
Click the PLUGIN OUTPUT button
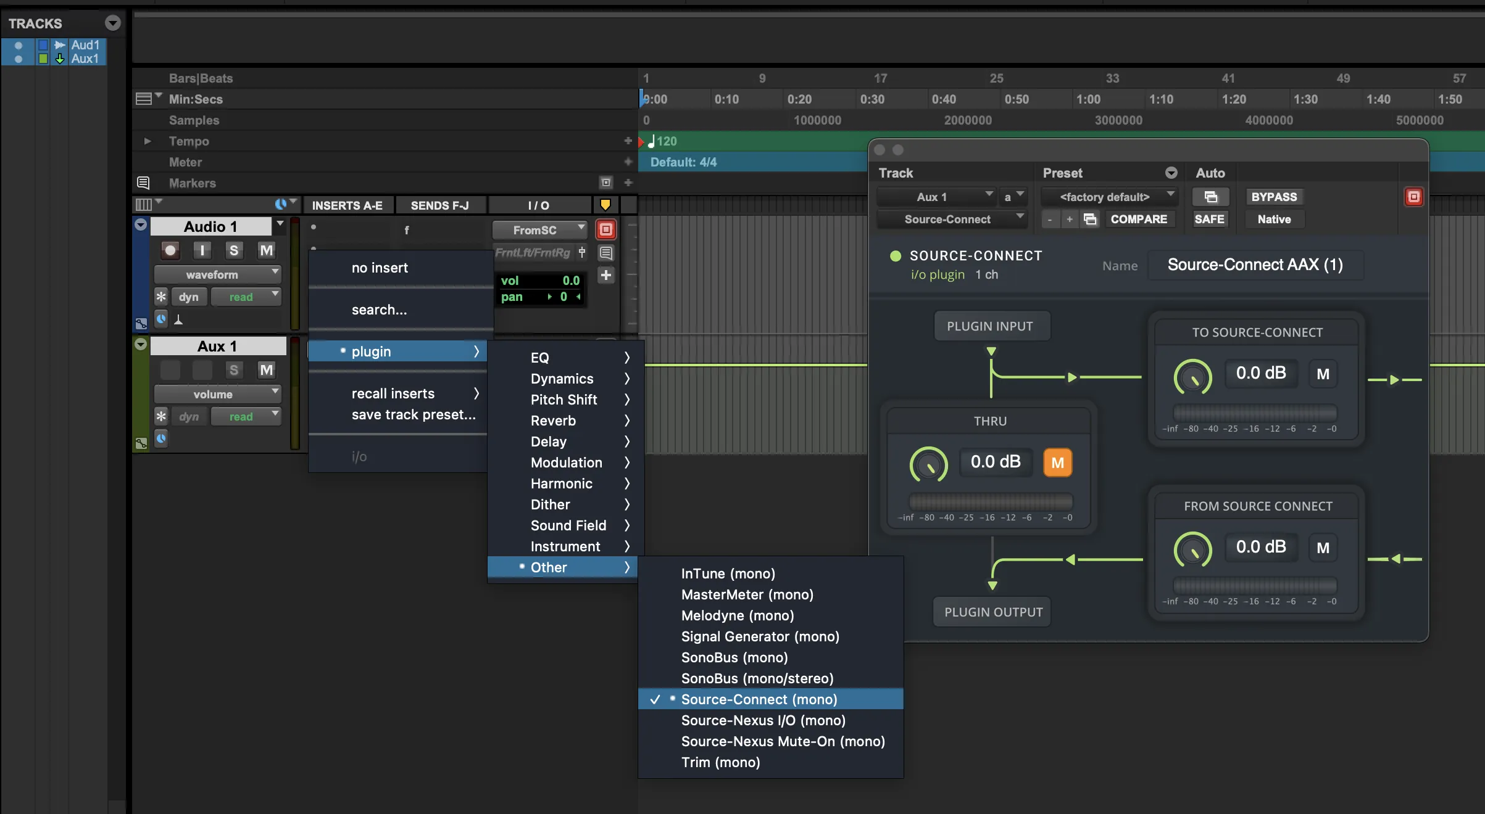(x=993, y=612)
